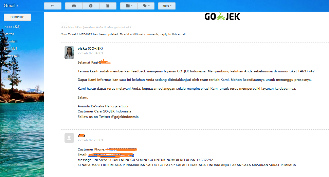
Task: Click the GO-JEK logo
Action: (222, 16)
